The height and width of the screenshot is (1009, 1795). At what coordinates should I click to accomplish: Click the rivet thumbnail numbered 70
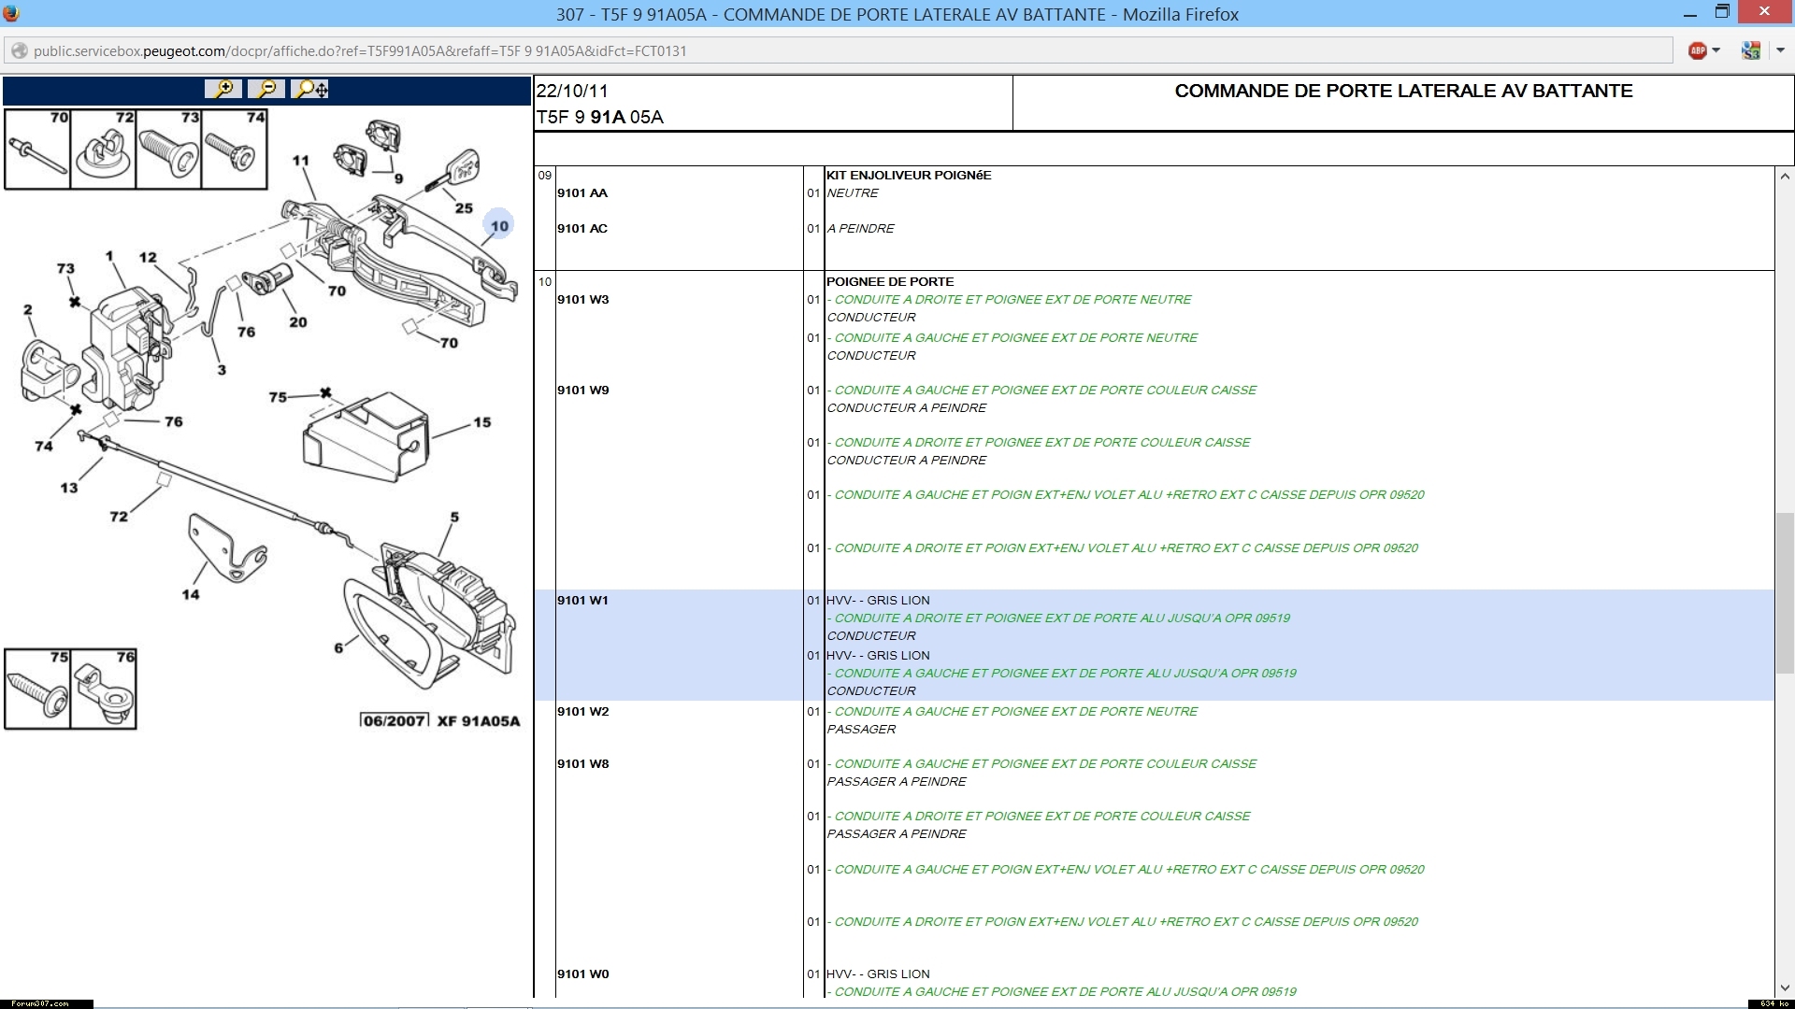tap(37, 149)
